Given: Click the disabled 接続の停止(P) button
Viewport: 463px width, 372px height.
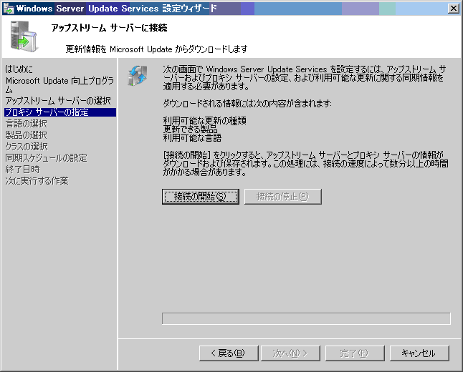Looking at the screenshot, I should coord(282,197).
